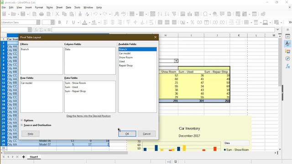Click the Cut scissors icon
The width and height of the screenshot is (292, 164).
coord(57,14)
